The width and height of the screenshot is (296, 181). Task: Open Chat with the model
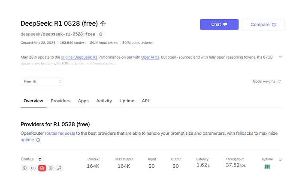[219, 24]
